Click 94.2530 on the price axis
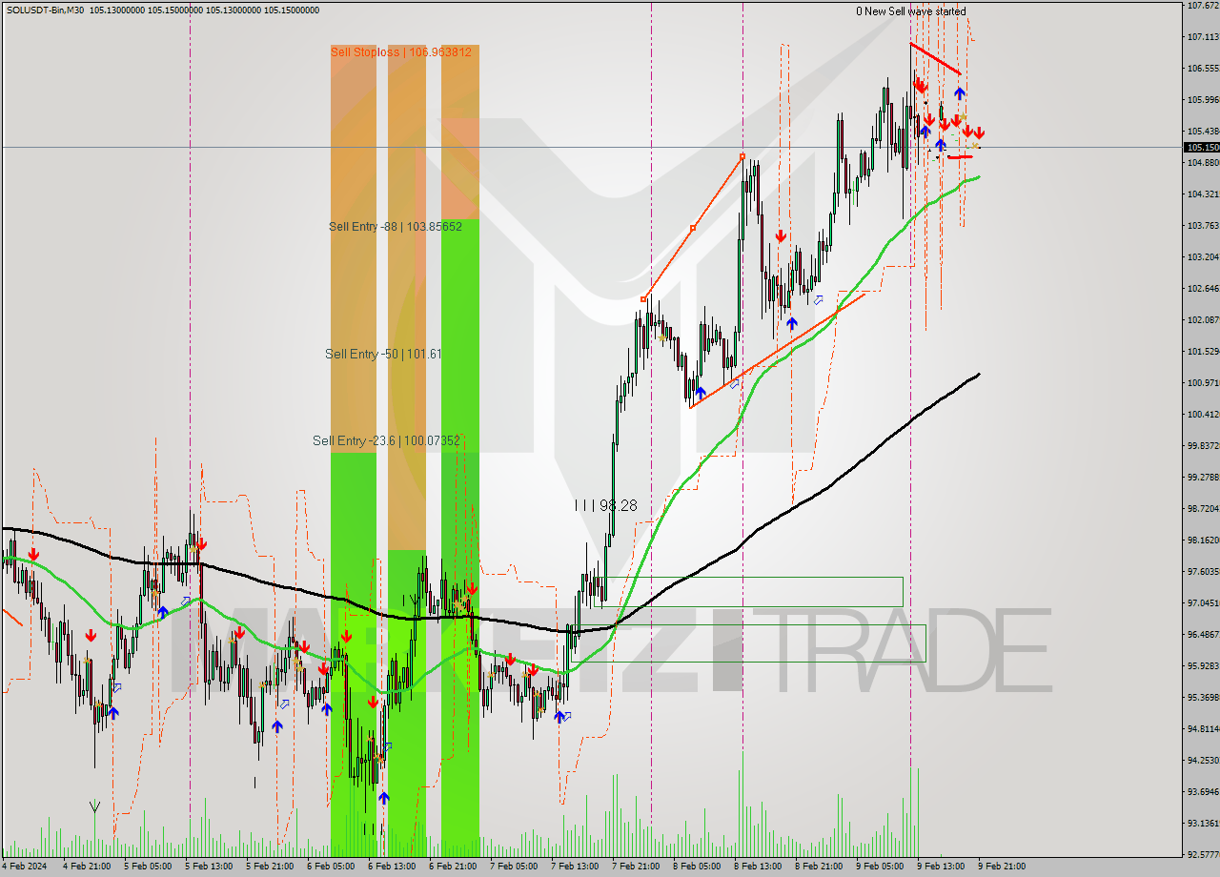This screenshot has height=877, width=1220. tap(1203, 760)
